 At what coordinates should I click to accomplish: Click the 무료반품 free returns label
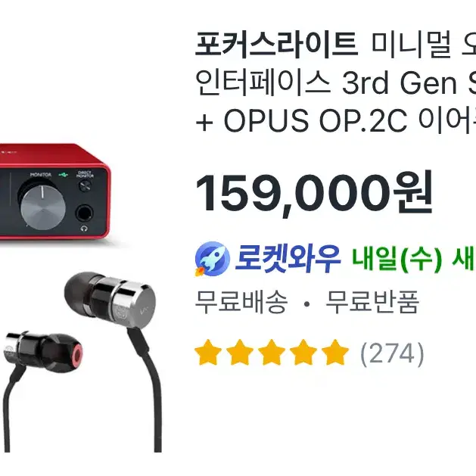372,301
